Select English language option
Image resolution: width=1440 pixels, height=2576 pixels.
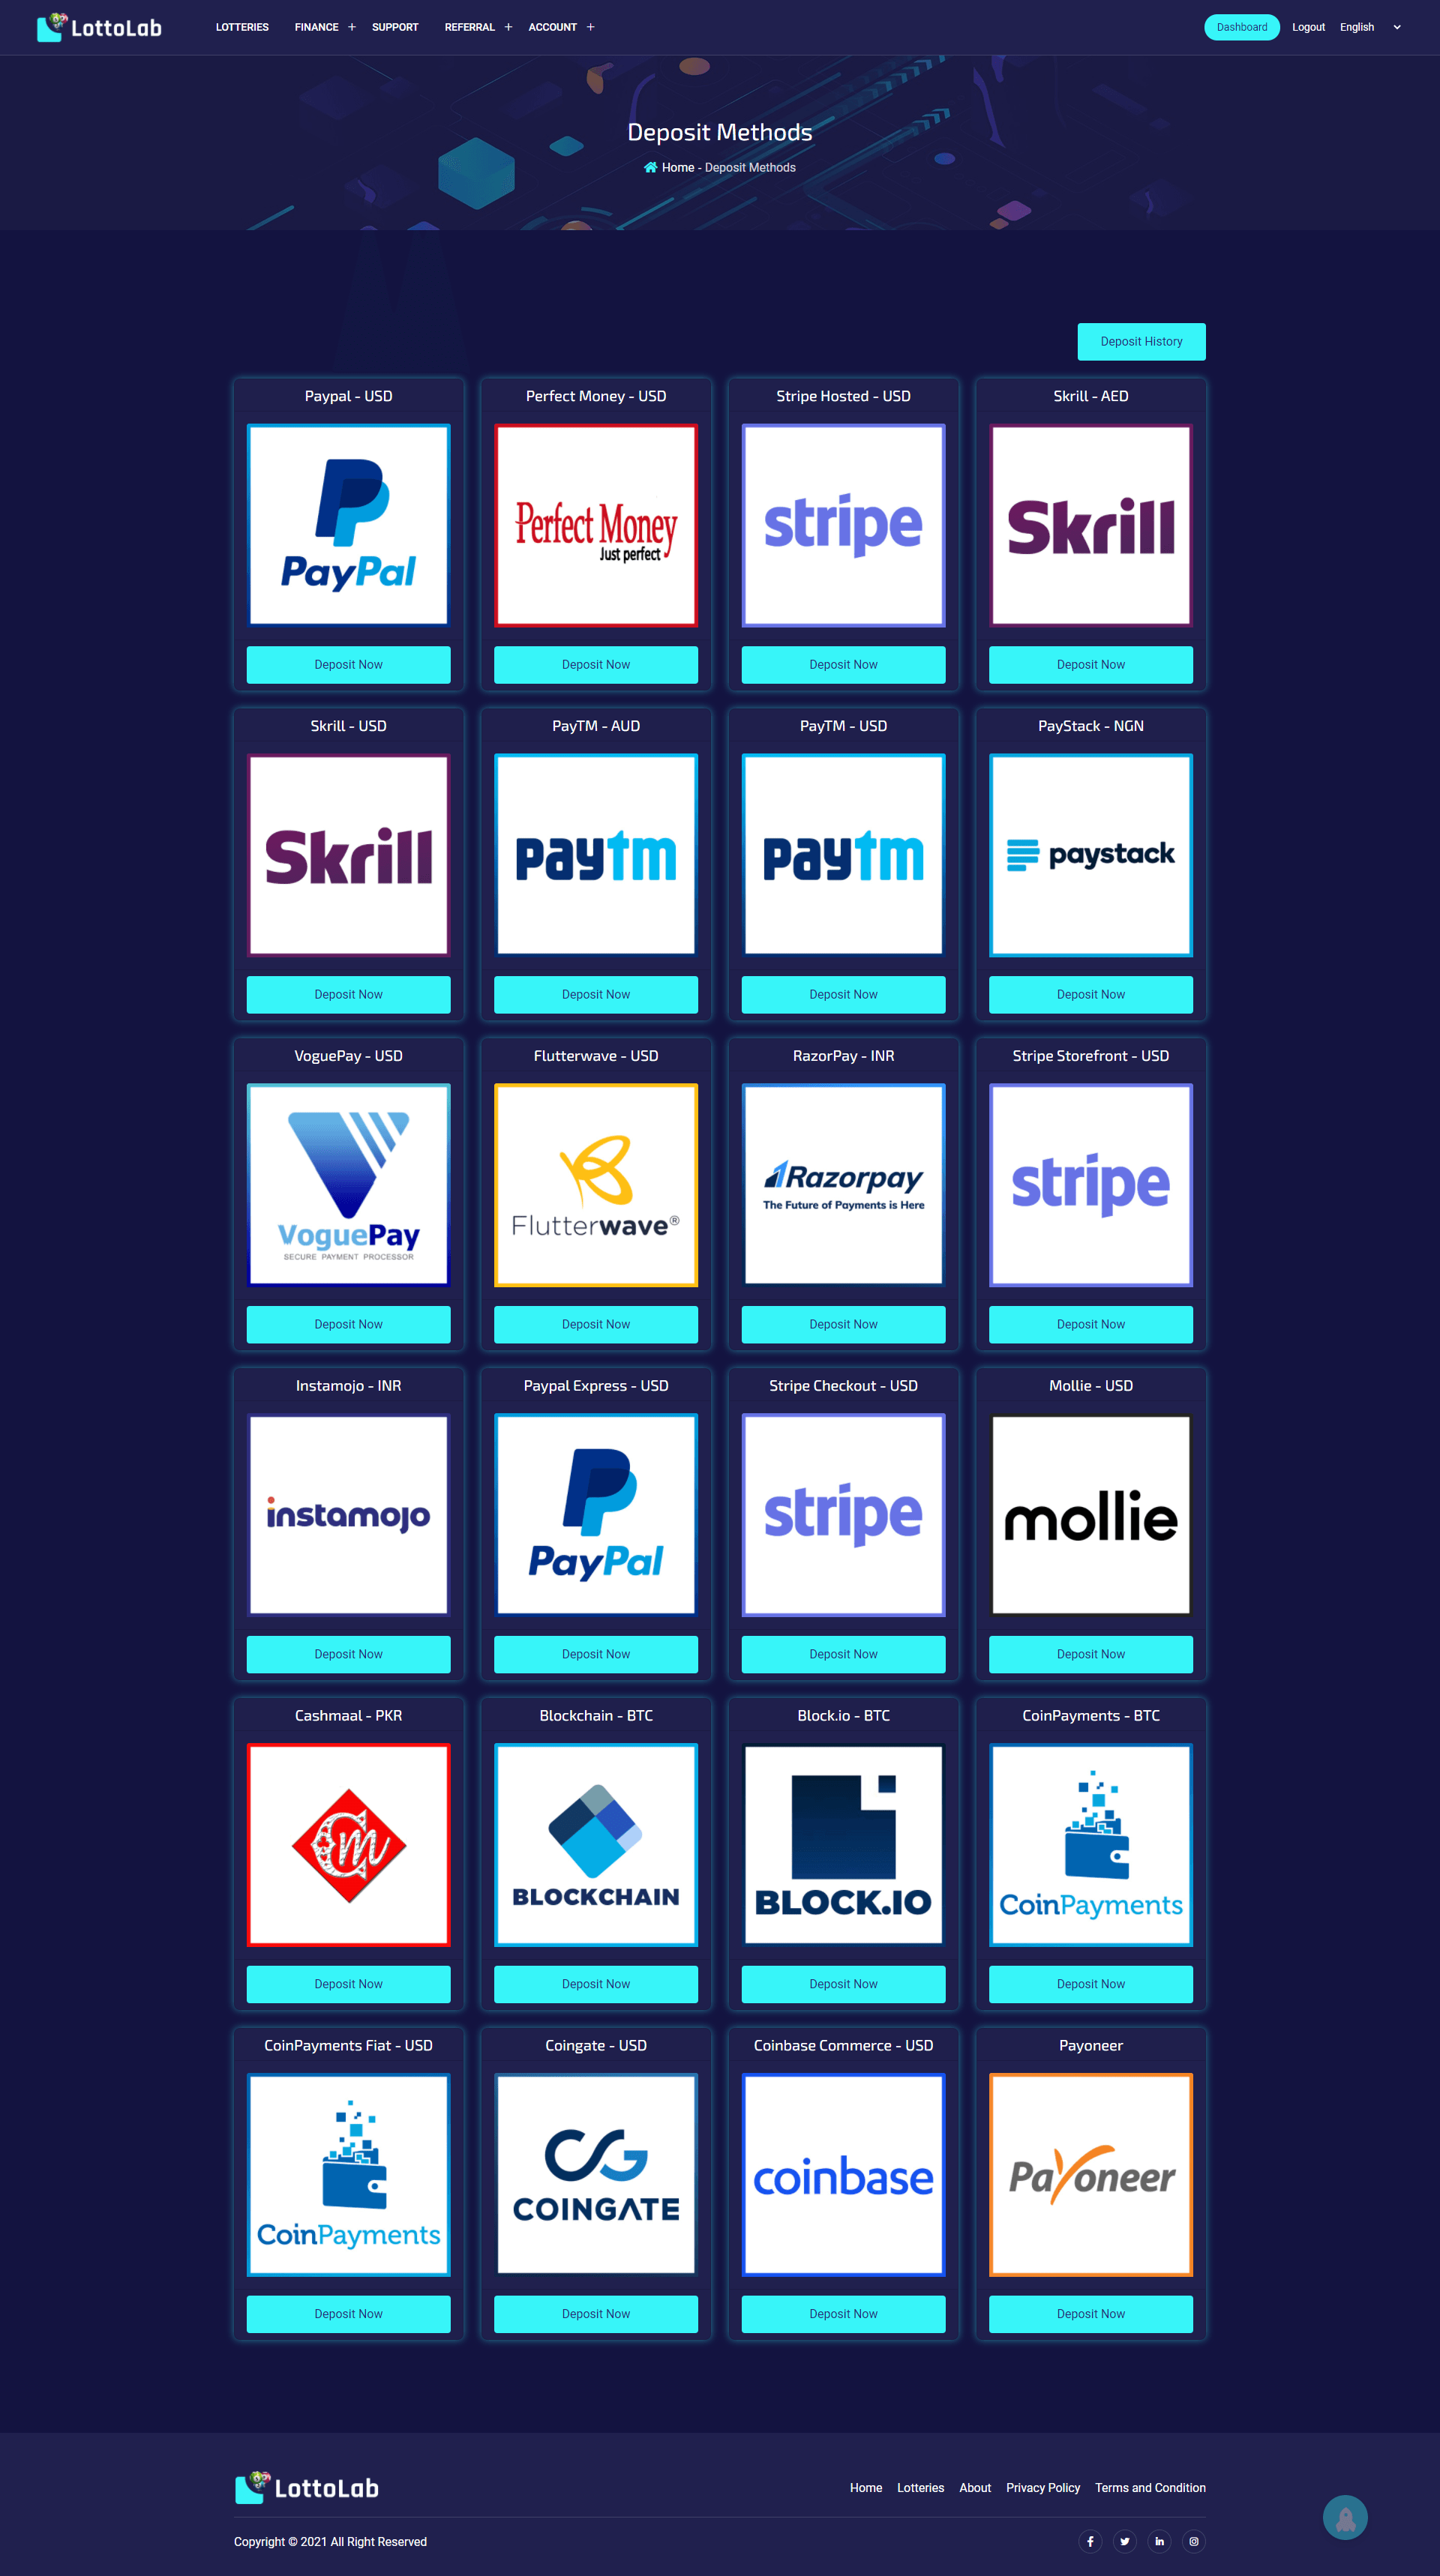tap(1372, 26)
